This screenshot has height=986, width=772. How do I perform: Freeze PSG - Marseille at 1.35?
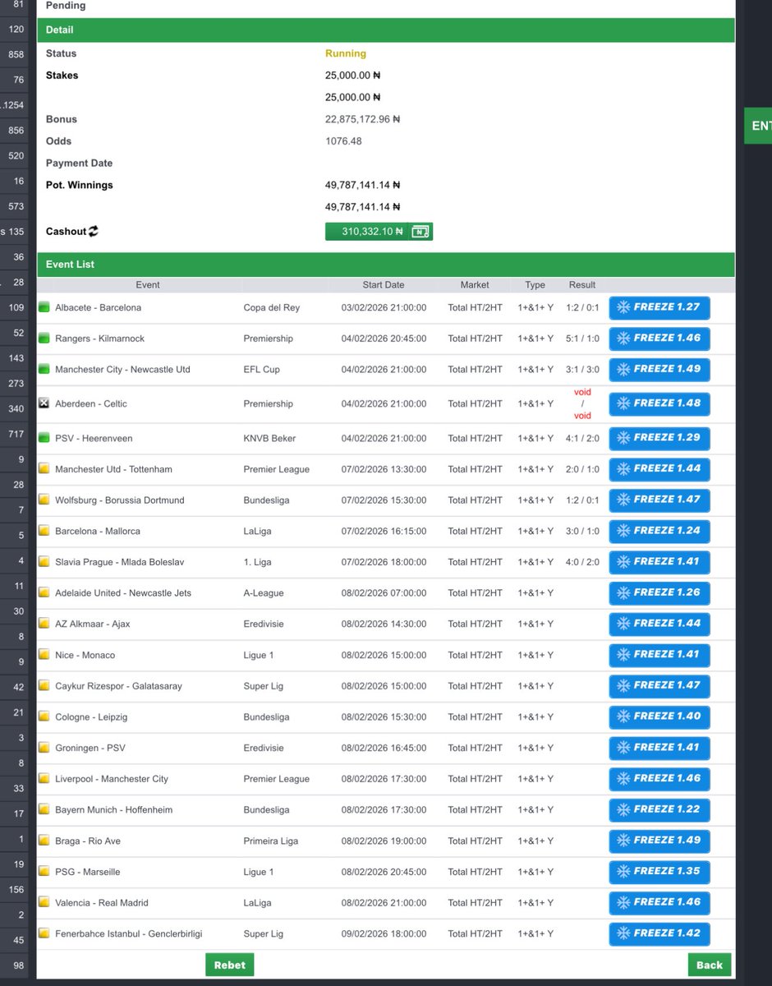pyautogui.click(x=659, y=872)
